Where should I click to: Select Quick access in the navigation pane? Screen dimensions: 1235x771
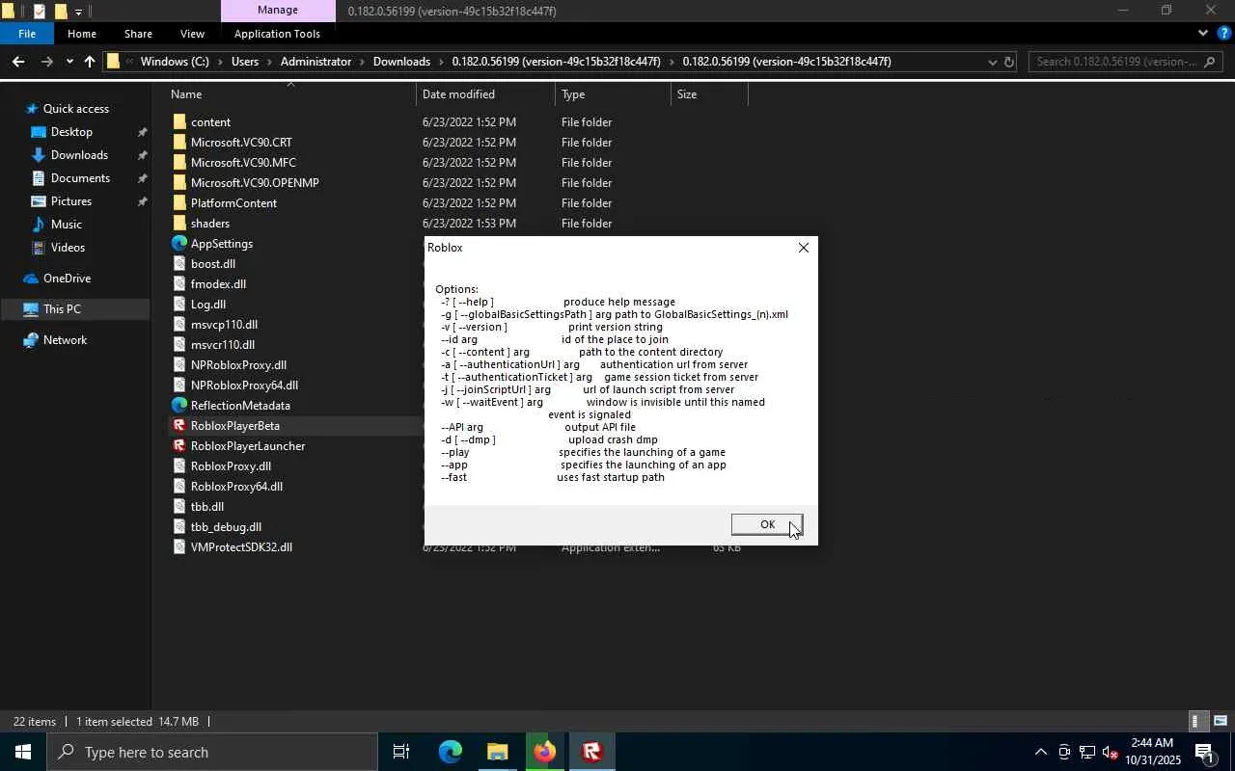75,109
